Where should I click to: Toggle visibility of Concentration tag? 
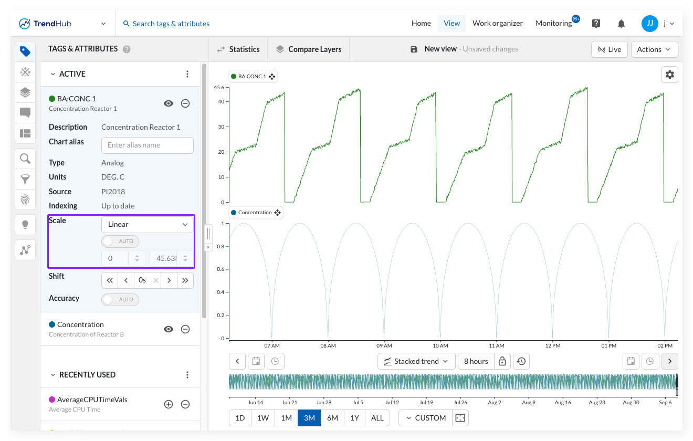[x=169, y=329]
